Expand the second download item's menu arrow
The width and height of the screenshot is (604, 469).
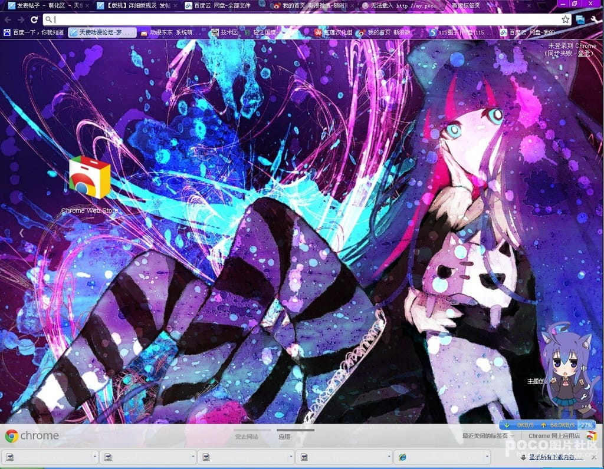click(x=193, y=457)
